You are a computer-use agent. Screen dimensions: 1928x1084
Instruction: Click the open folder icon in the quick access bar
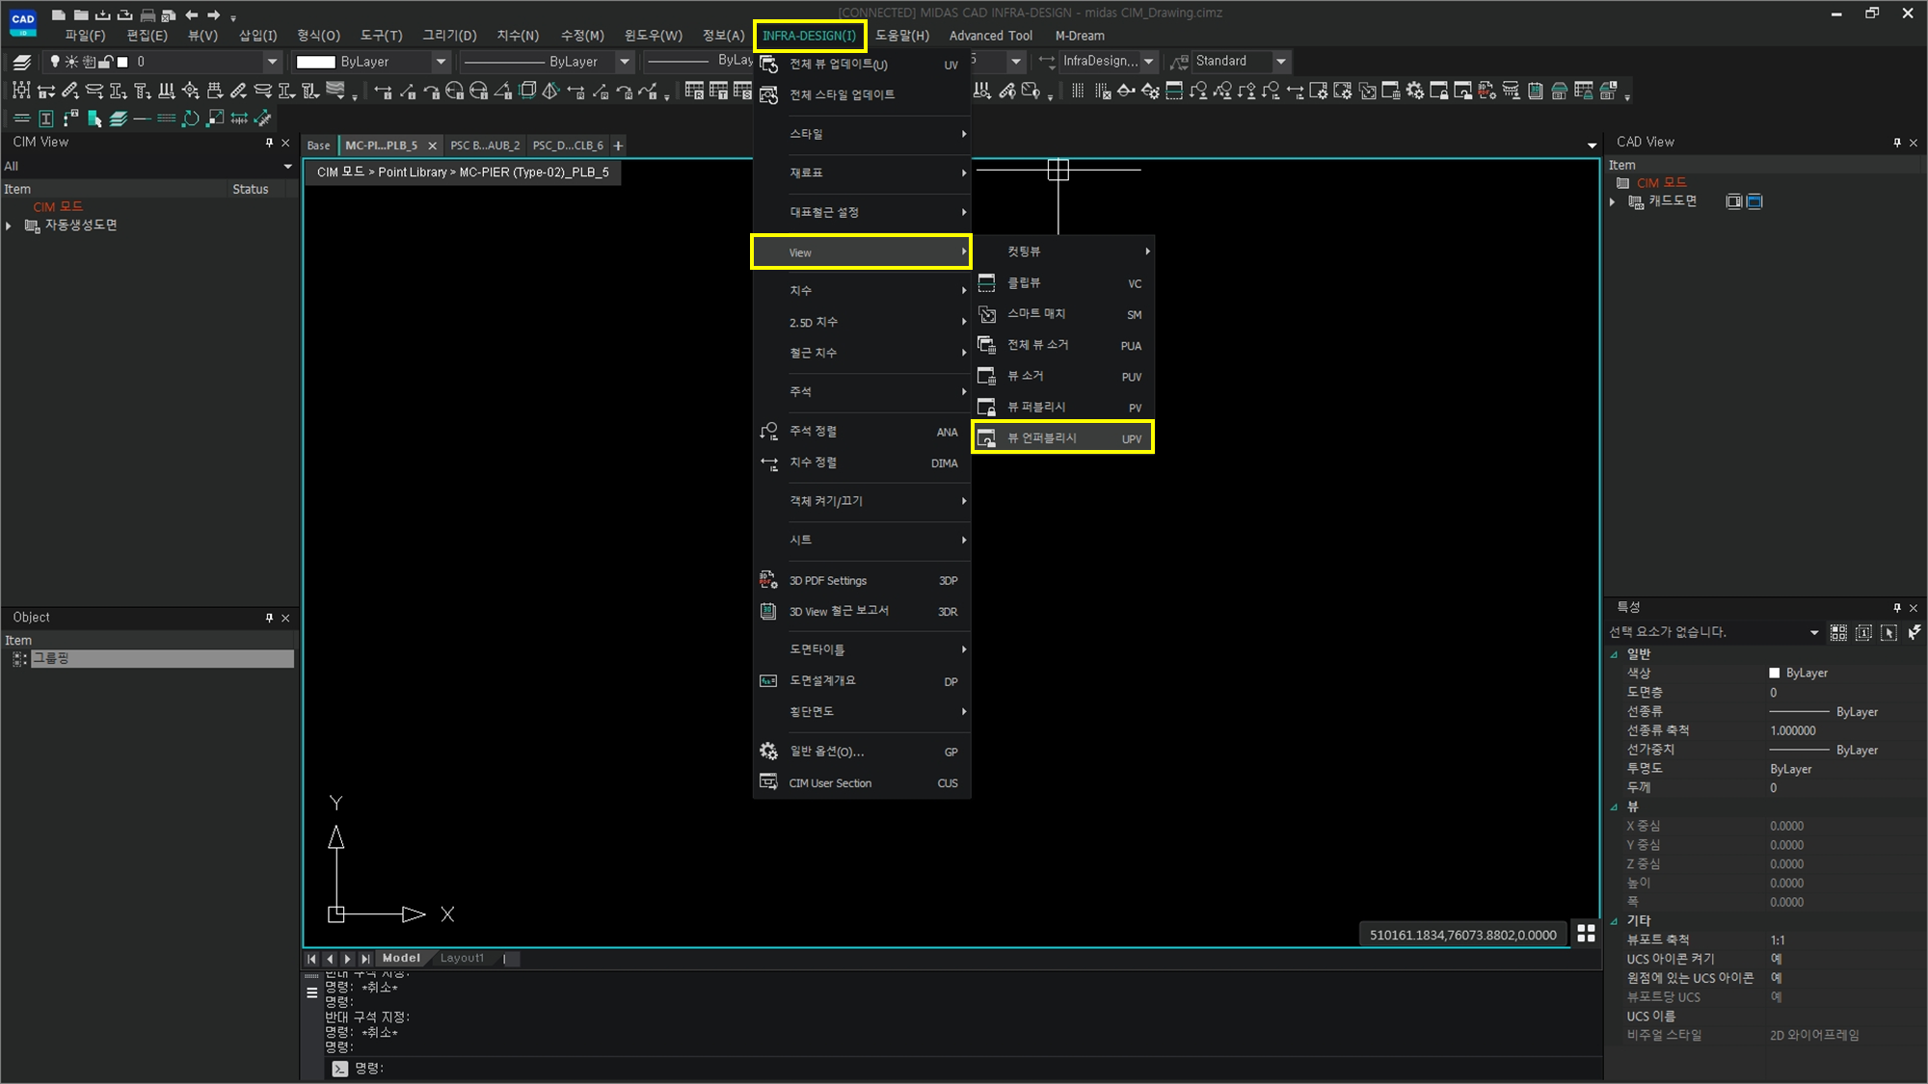click(x=81, y=14)
